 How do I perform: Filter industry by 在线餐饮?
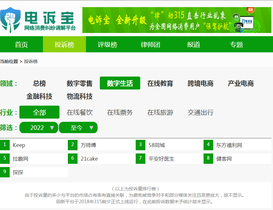[x=79, y=112]
